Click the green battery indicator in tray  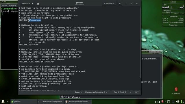182,101
